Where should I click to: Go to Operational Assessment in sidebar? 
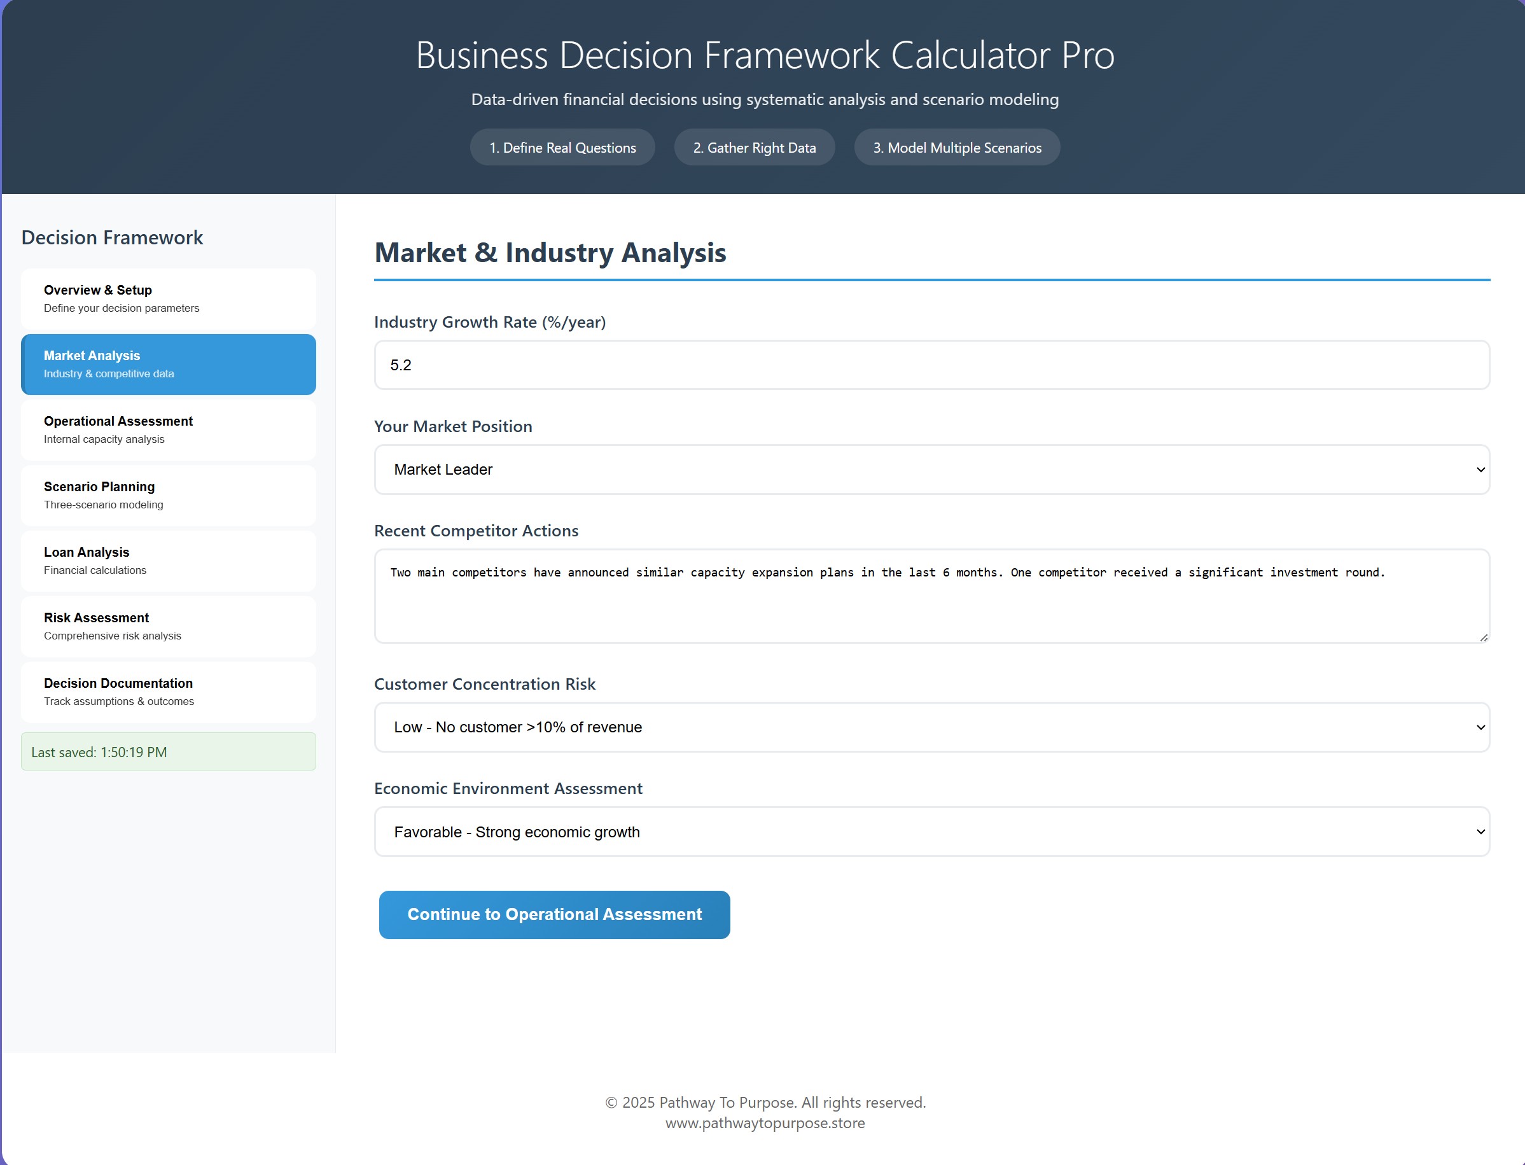pos(169,430)
